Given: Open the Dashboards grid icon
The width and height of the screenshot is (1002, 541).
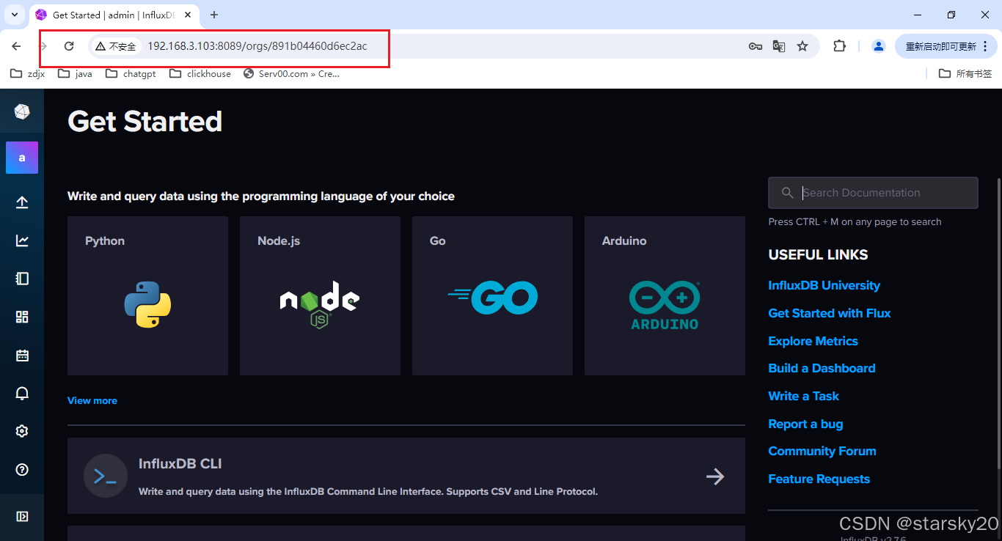Looking at the screenshot, I should pos(22,317).
